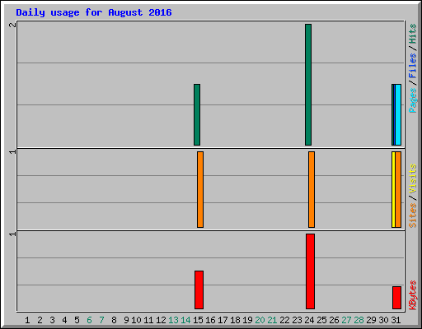
Task: Select the cyan Pages bar for day 31
Action: [398, 114]
